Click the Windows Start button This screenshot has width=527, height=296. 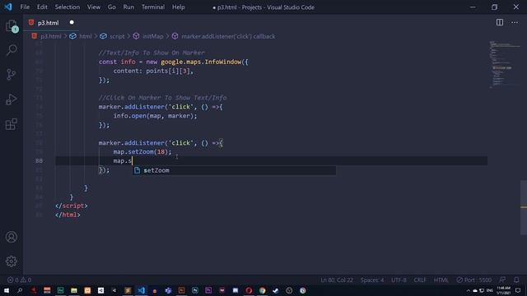pyautogui.click(x=7, y=290)
